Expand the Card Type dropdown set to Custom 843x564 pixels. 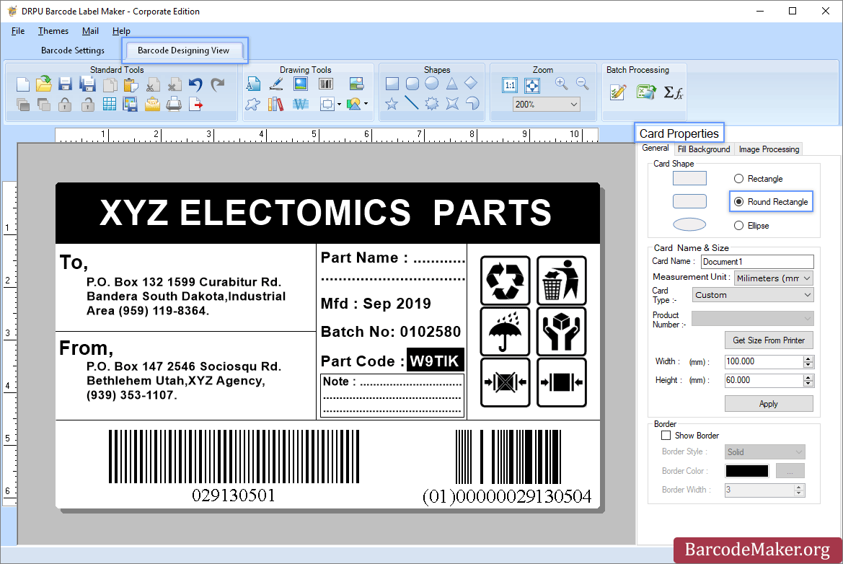752,295
